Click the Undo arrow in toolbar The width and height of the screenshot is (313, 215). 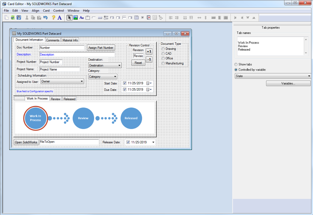pos(45,18)
